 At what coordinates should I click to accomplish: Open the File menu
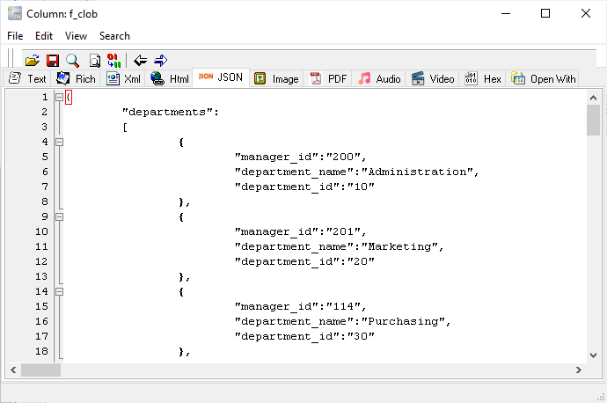[15, 36]
